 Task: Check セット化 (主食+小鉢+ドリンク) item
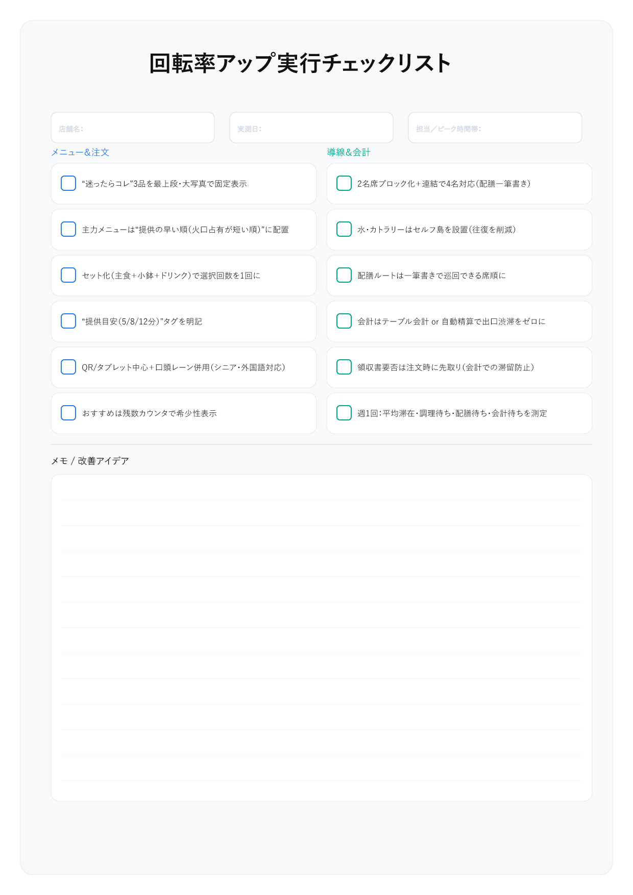(x=68, y=275)
